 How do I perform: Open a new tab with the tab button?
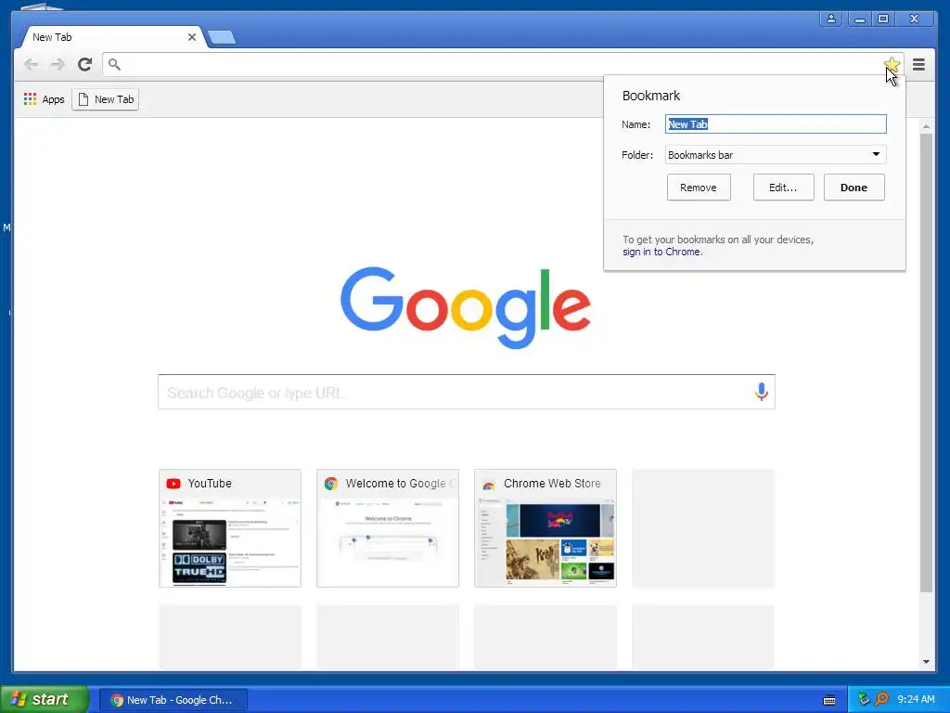(222, 37)
